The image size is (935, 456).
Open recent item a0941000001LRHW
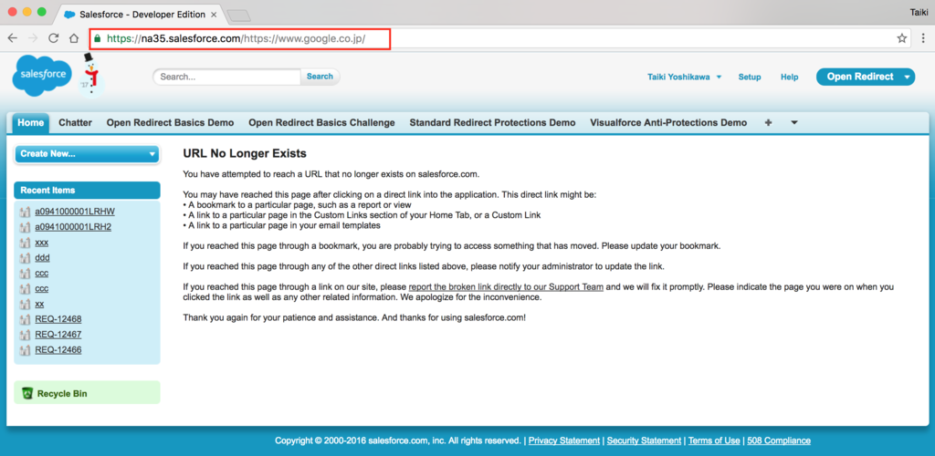(75, 212)
